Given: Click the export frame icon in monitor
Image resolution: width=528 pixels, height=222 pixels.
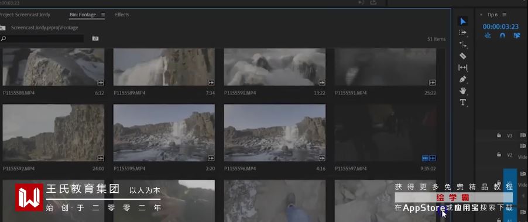Looking at the screenshot, I should click(373, 2).
